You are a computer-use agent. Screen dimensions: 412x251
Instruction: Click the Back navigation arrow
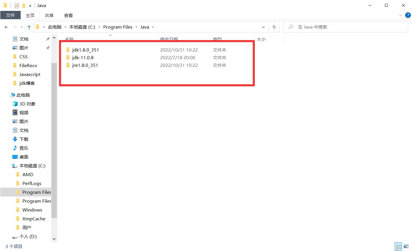pyautogui.click(x=6, y=27)
